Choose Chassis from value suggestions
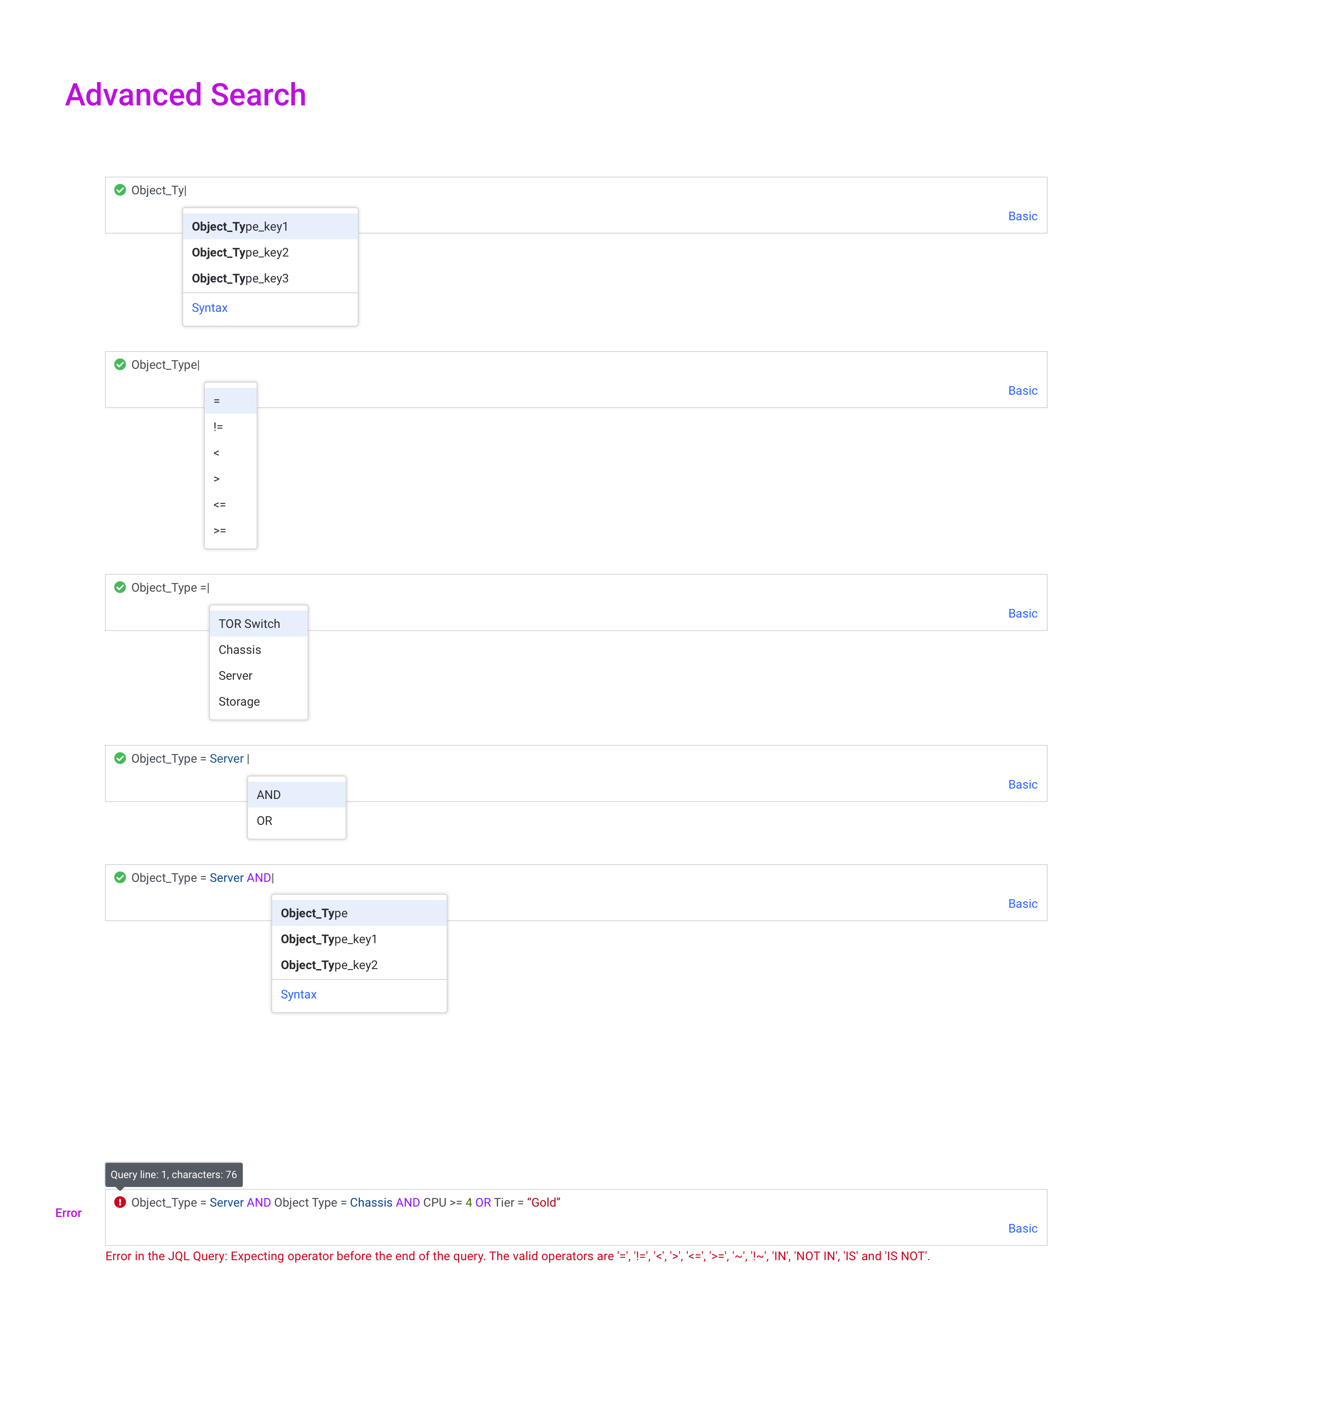The image size is (1322, 1426). pos(258,650)
